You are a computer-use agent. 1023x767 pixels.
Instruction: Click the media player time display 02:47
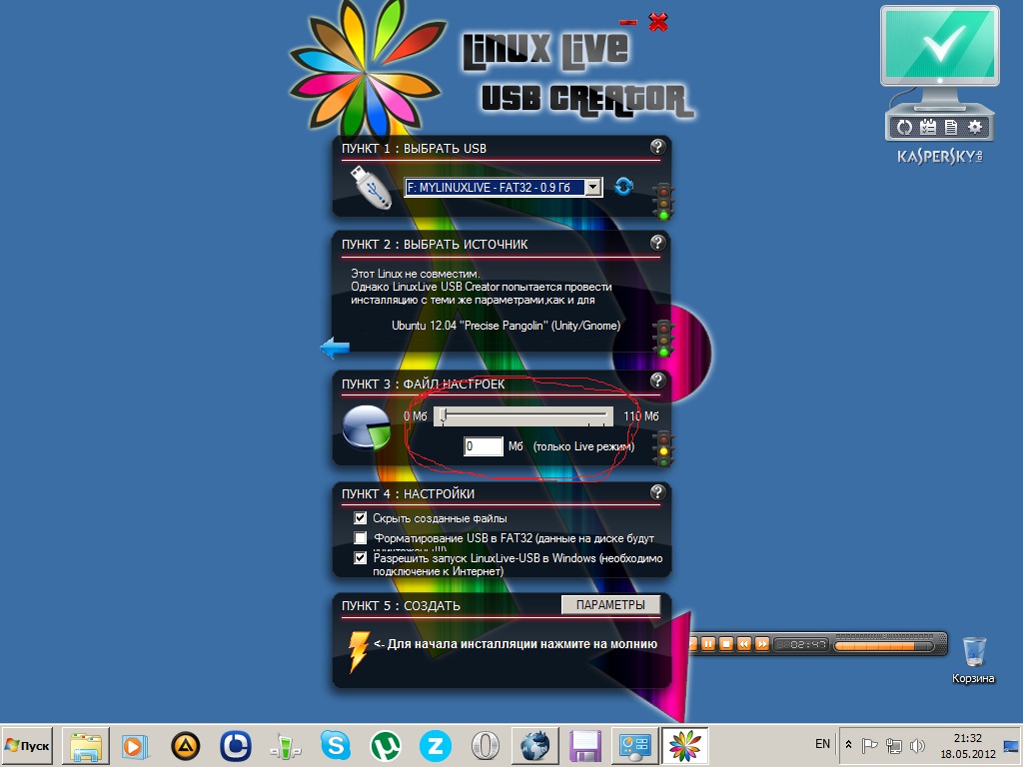[x=802, y=645]
